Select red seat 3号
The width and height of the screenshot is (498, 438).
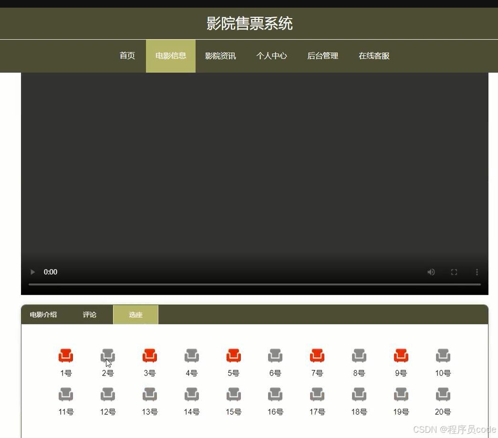(x=150, y=355)
